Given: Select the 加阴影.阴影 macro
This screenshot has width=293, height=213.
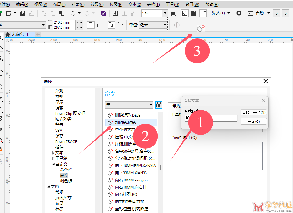Looking at the screenshot, I should (x=132, y=122).
